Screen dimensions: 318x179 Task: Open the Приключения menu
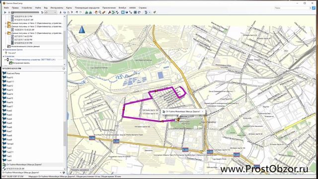coord(109,8)
